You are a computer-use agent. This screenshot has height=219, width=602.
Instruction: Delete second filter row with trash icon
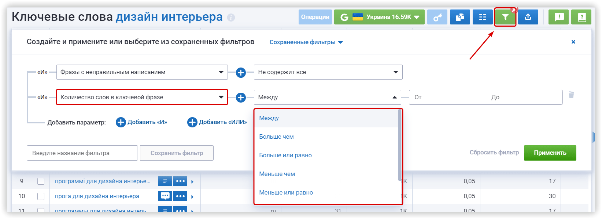571,95
